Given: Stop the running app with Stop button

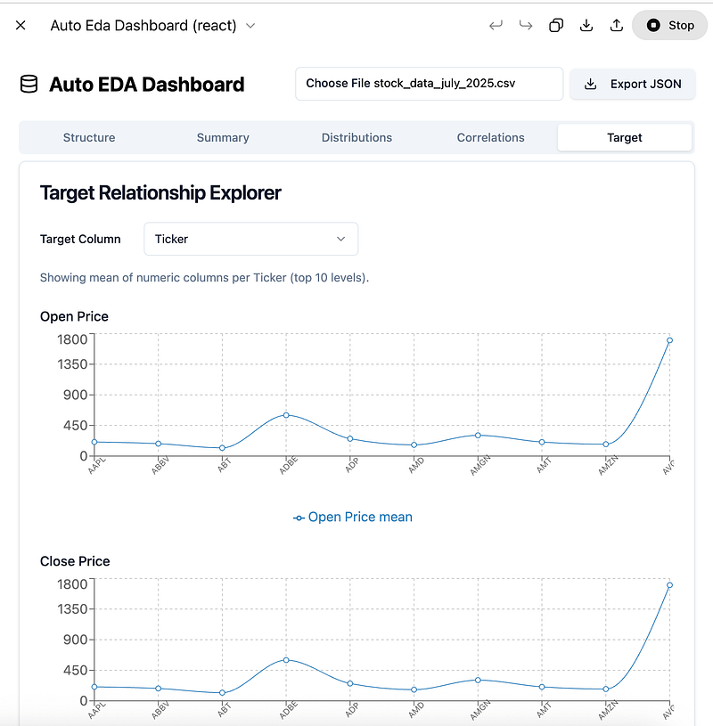Looking at the screenshot, I should coord(670,25).
